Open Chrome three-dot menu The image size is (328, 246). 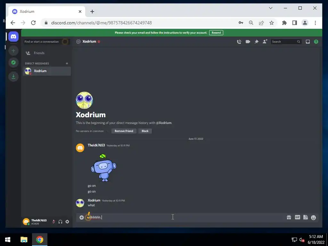[315, 23]
